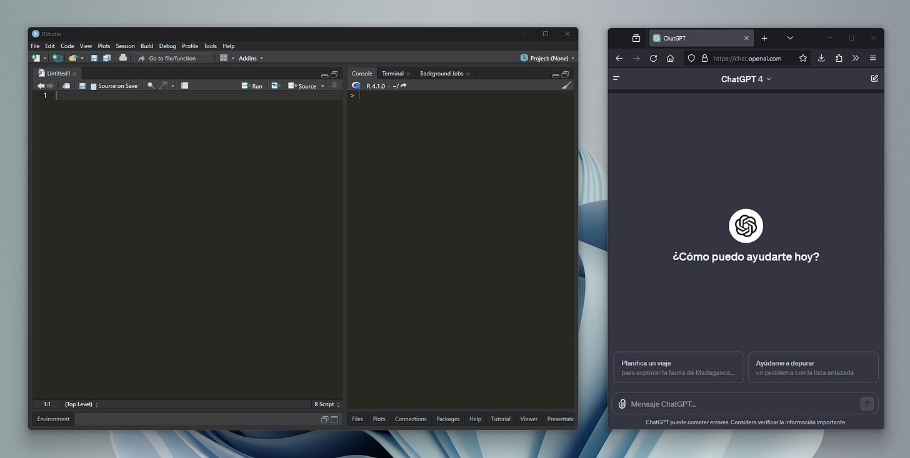Choose the 'Planifica un viaje' suggestion
This screenshot has height=458, width=910.
[x=679, y=368]
